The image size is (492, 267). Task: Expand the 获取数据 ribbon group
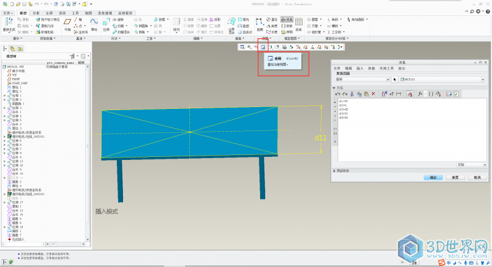47,38
